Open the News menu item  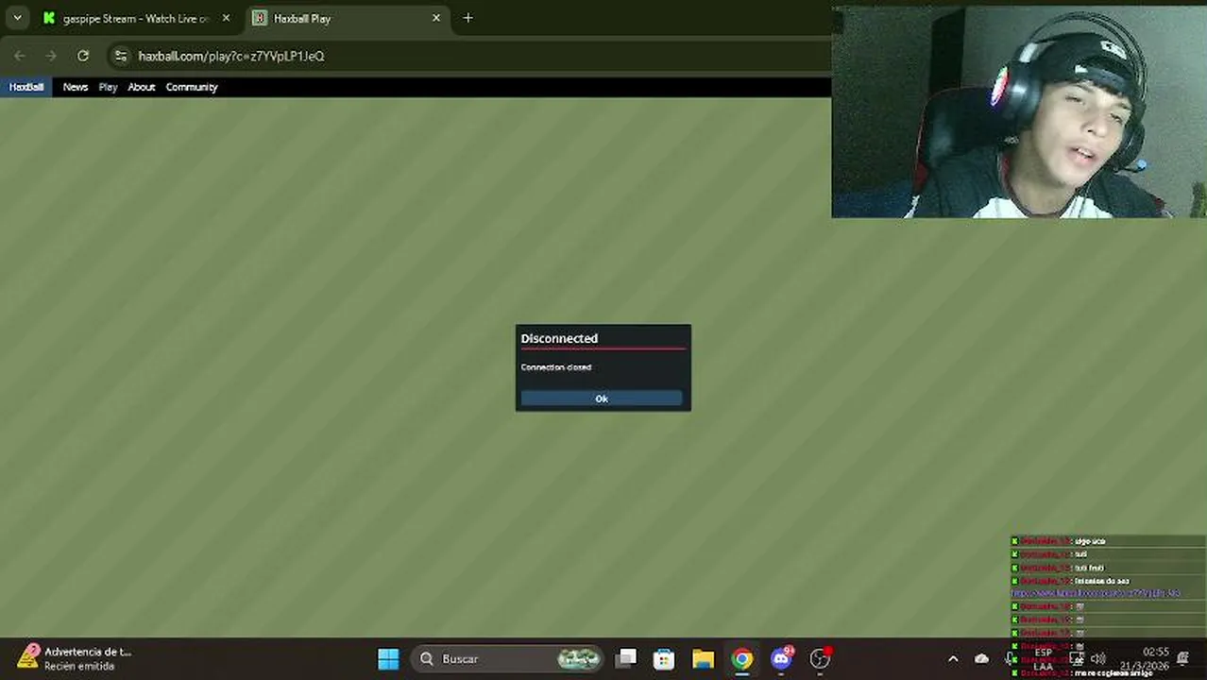[x=76, y=87]
